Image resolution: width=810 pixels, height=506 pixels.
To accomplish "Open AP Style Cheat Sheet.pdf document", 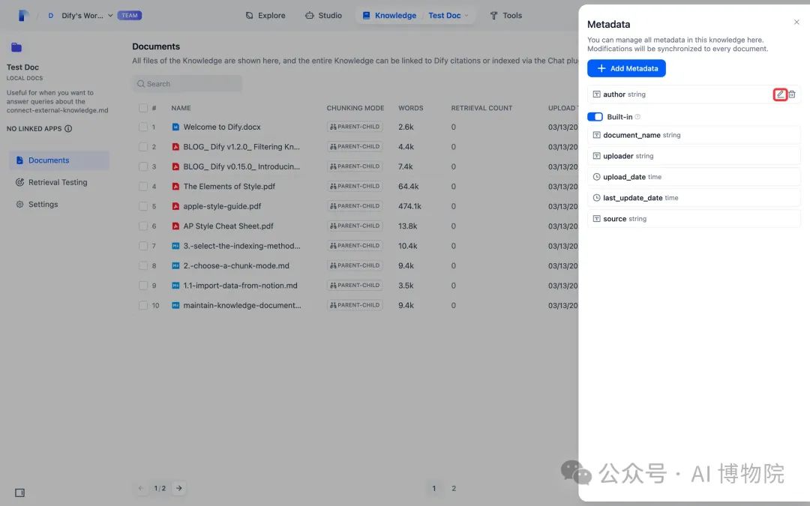I will click(x=228, y=226).
